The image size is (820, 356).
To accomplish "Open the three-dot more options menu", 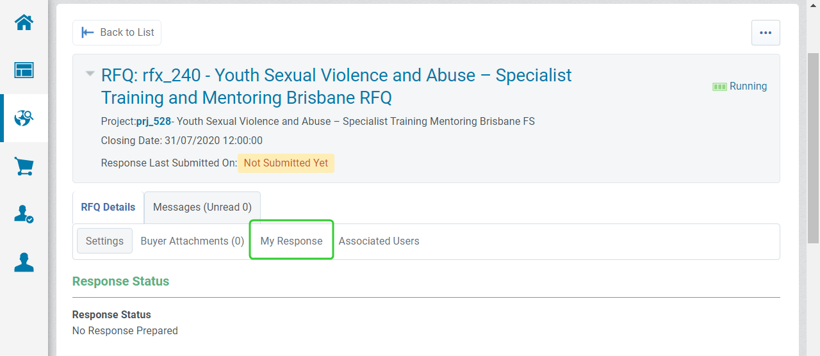I will click(x=766, y=33).
